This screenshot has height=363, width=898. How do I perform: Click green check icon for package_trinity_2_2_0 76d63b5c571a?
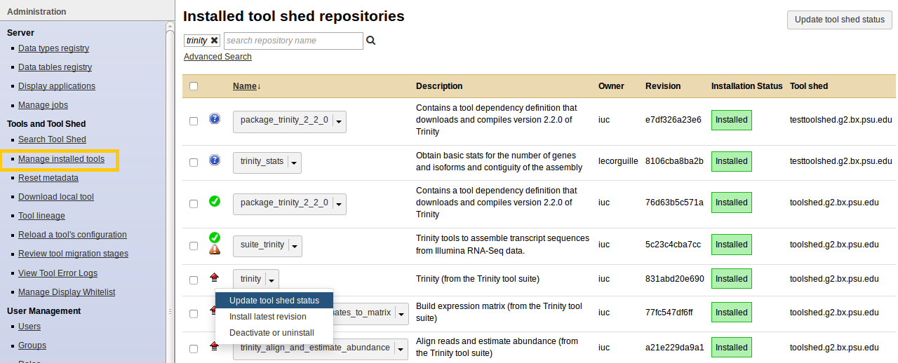(x=215, y=201)
